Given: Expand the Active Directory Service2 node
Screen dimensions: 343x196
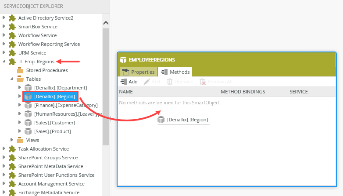Looking at the screenshot, I should point(4,17).
